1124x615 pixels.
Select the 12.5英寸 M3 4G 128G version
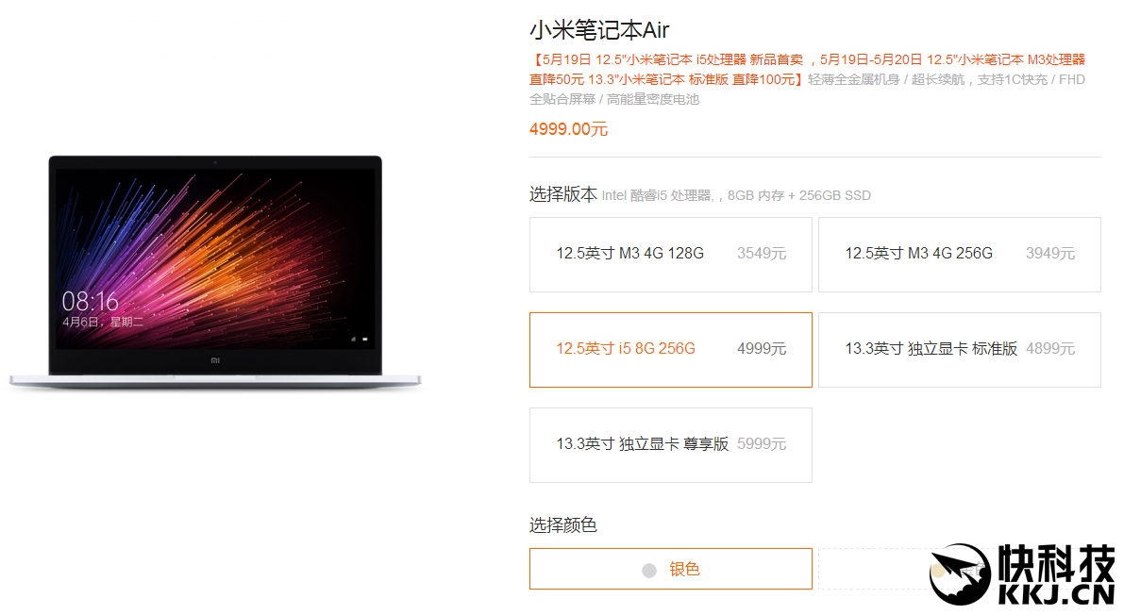coord(670,255)
